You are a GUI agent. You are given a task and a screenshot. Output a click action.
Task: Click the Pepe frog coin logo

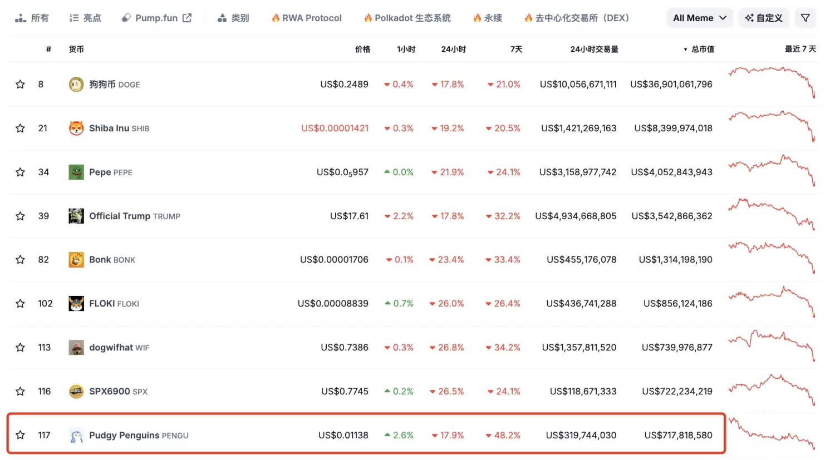(76, 172)
